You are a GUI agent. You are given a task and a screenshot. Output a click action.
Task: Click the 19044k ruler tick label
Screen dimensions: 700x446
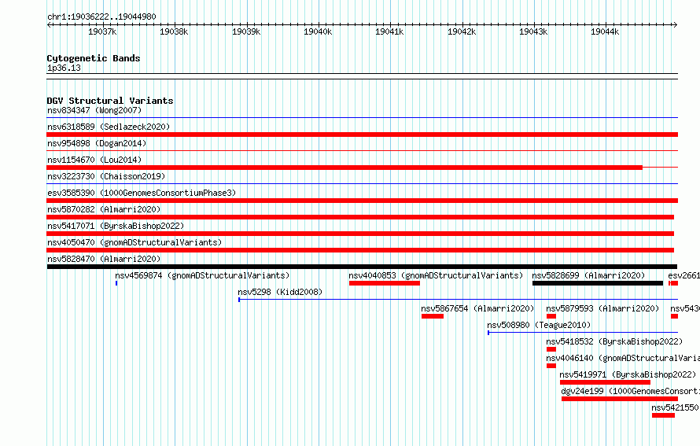[x=605, y=31]
